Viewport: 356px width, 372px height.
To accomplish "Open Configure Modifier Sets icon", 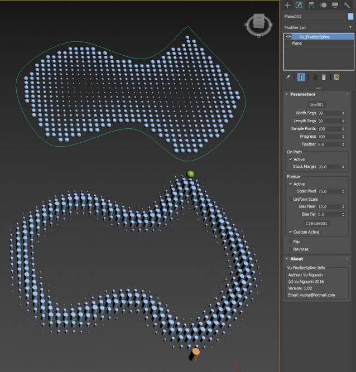I will coord(336,77).
